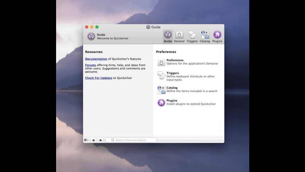Close the Guide window

tap(87, 27)
